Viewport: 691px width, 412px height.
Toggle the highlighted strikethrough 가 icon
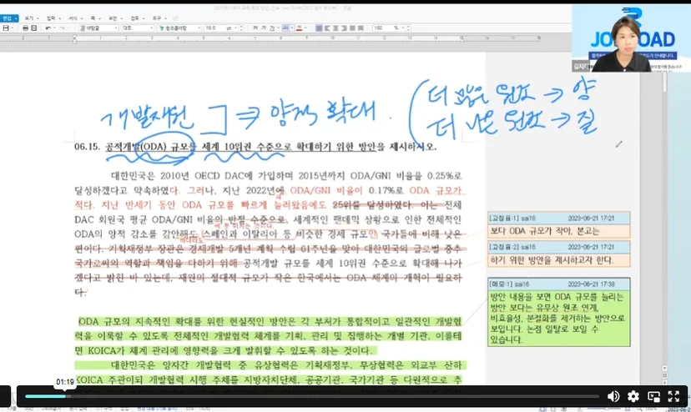[285, 28]
